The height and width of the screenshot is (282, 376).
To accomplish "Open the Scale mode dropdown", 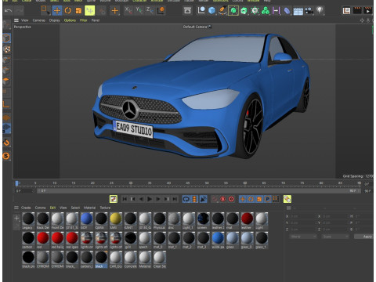I will [x=335, y=237].
